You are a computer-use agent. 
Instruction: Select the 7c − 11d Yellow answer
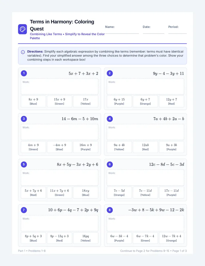coord(145,193)
